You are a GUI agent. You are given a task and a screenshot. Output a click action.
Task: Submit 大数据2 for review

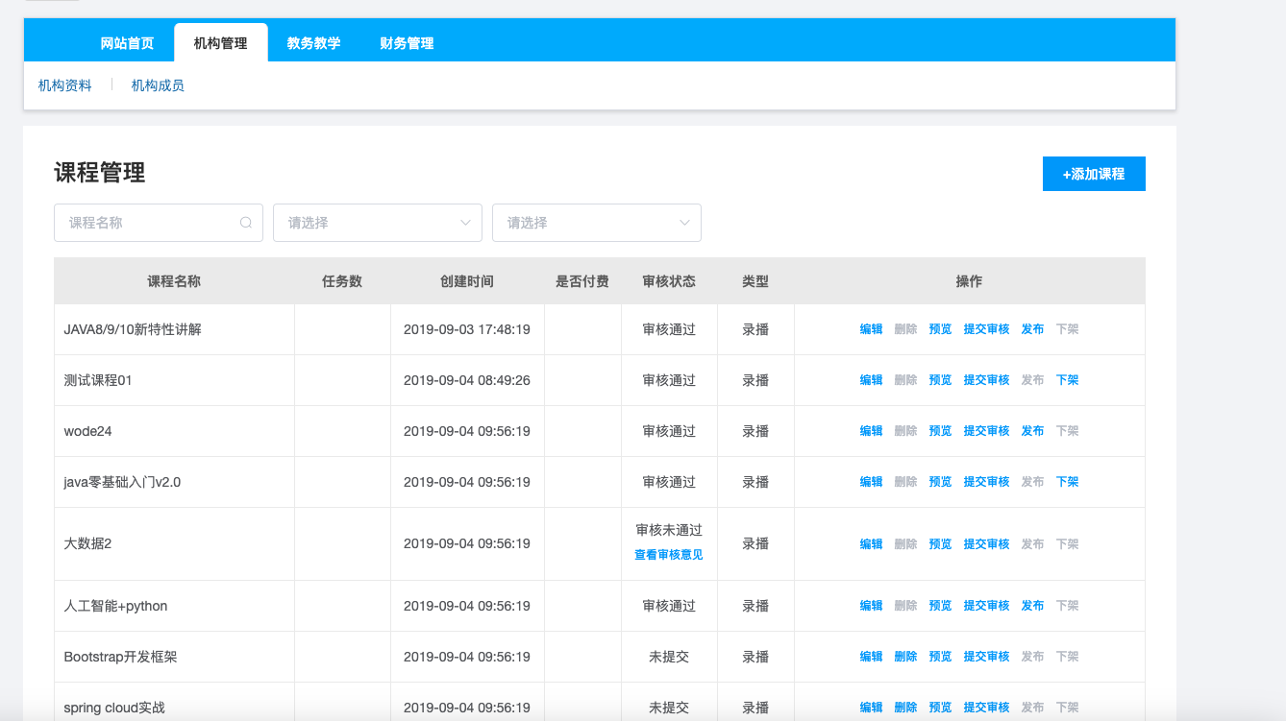(x=986, y=544)
